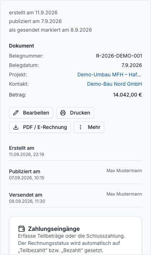Click the Drucken button label
This screenshot has width=151, height=255.
(x=80, y=113)
